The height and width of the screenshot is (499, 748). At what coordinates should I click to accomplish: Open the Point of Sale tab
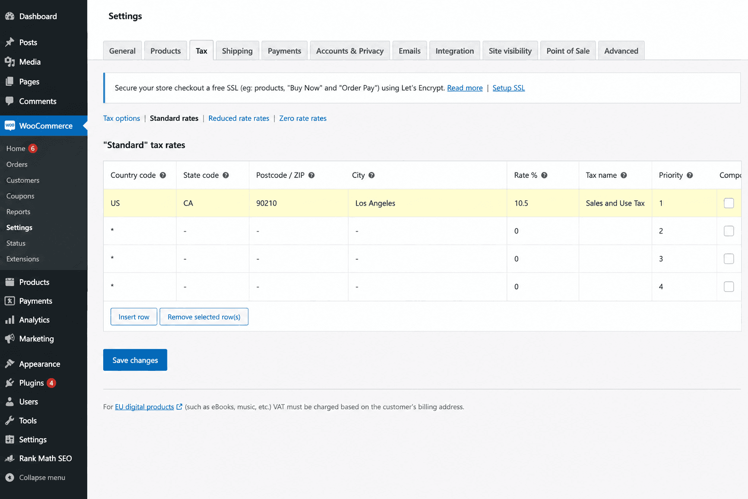(x=568, y=51)
